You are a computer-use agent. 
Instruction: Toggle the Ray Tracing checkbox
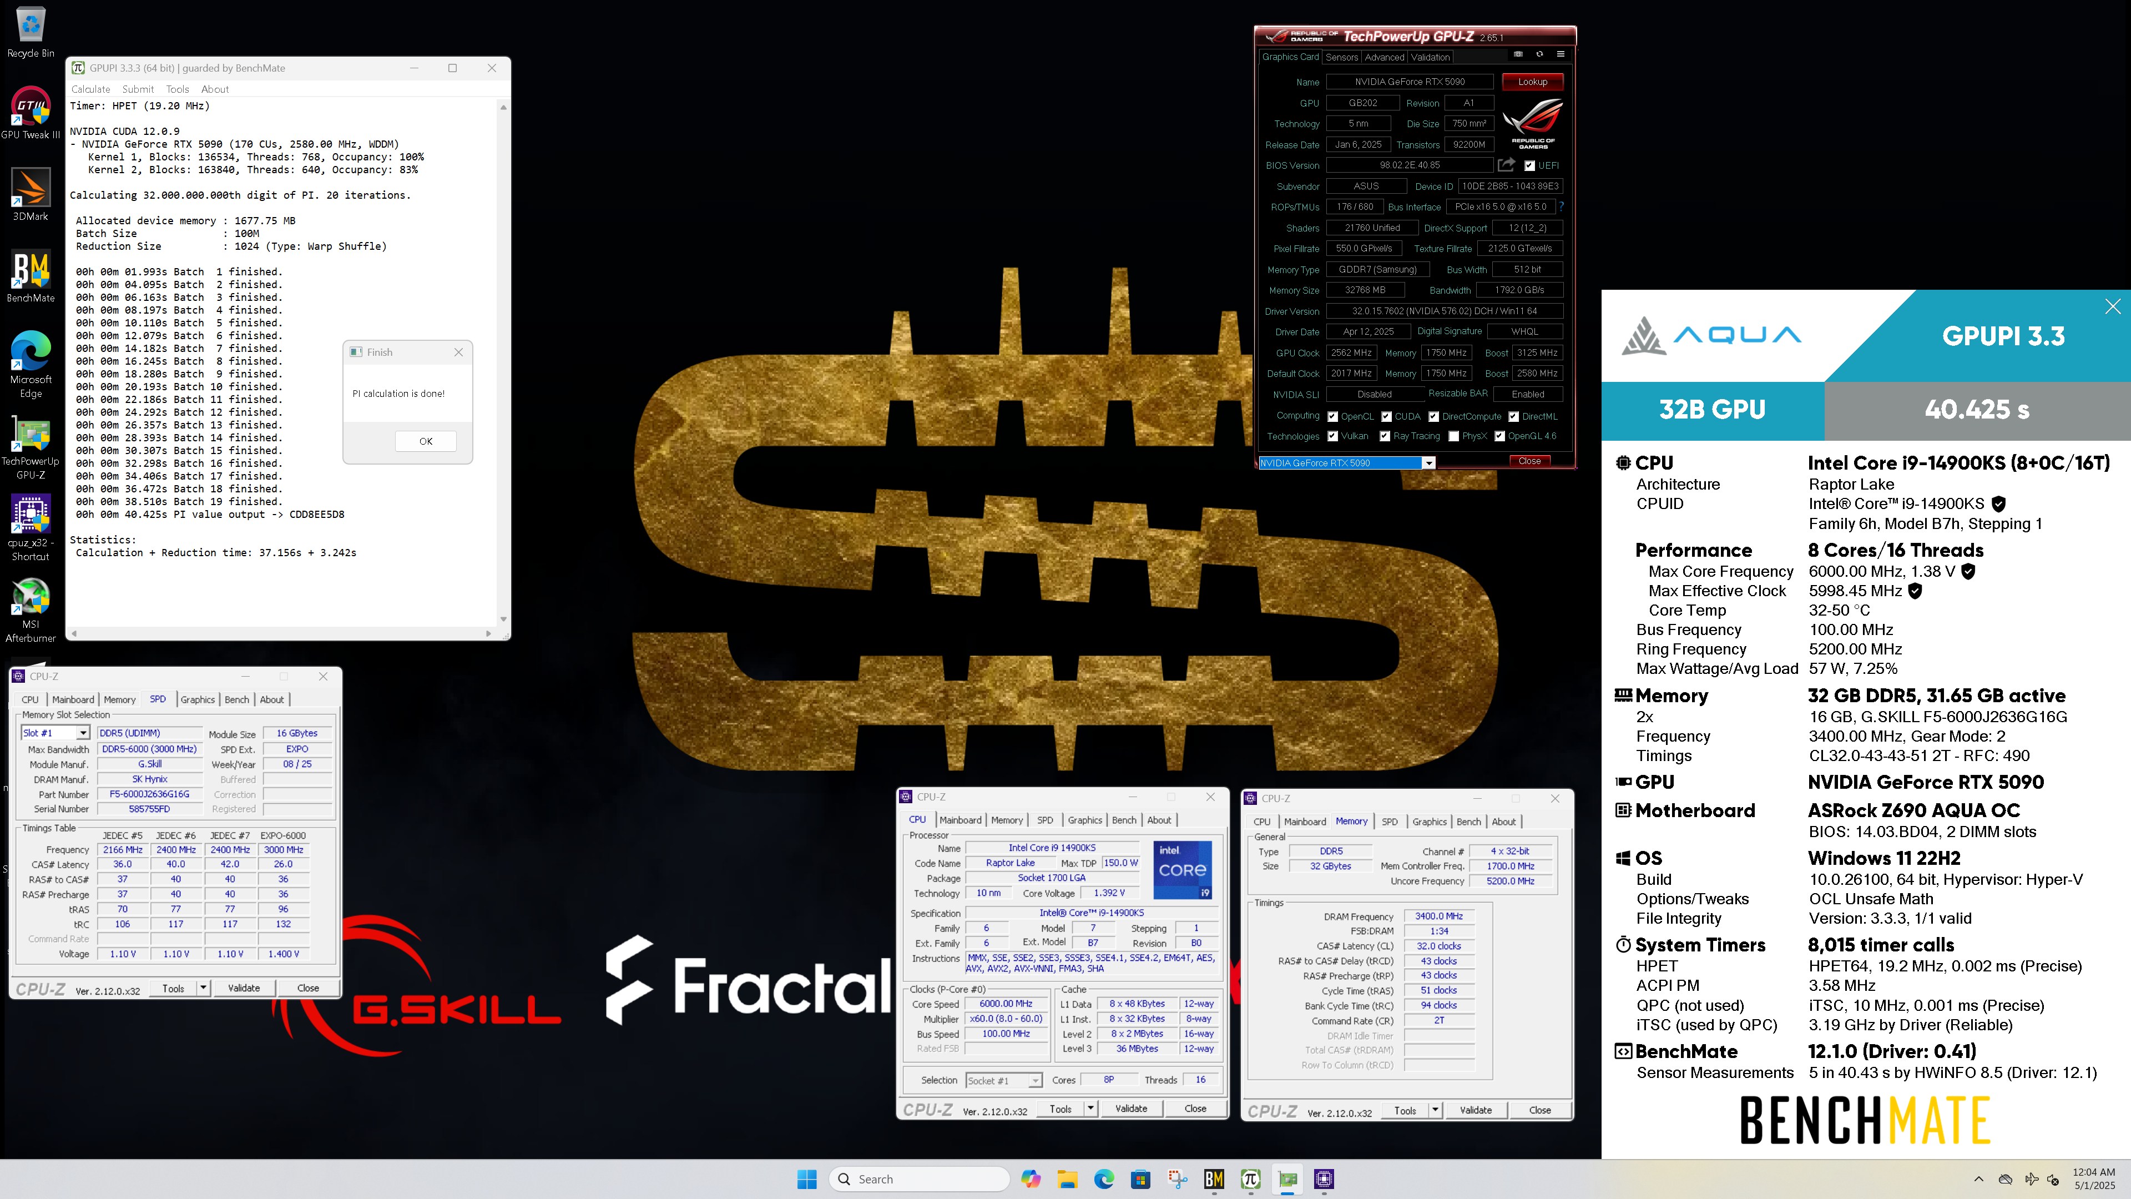[1384, 436]
